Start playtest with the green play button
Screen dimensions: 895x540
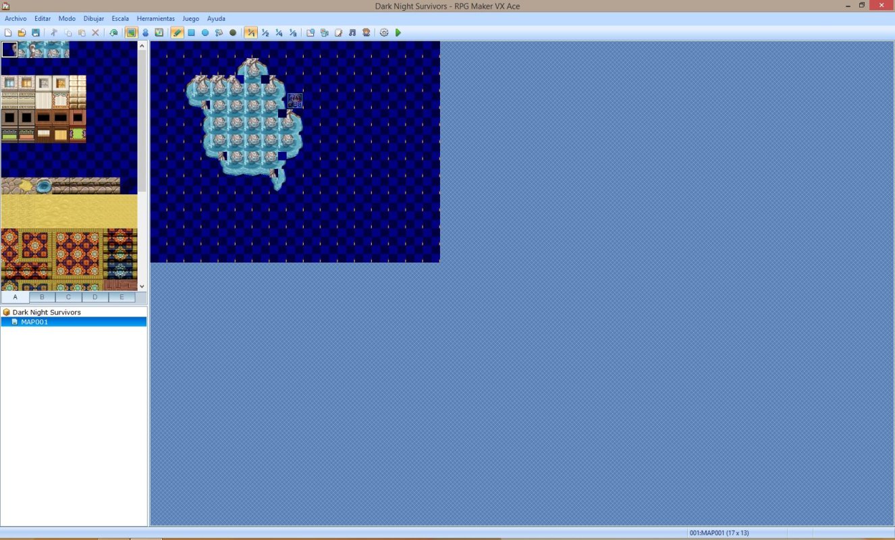(x=398, y=32)
